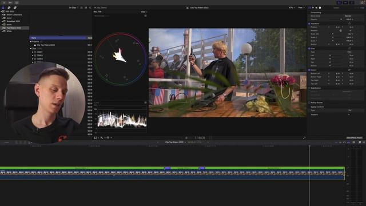
Task: Open the All Clips filter dropdown
Action: tap(74, 7)
